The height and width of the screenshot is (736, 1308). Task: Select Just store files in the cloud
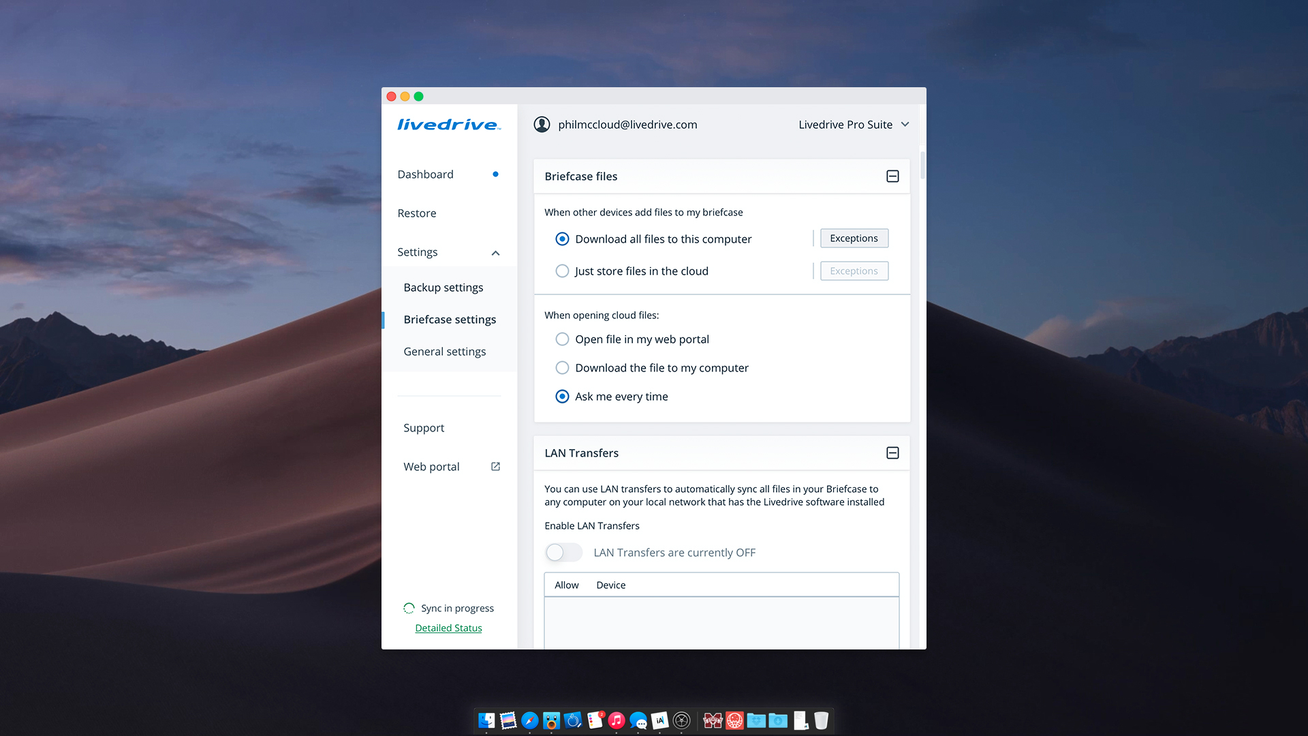(562, 271)
